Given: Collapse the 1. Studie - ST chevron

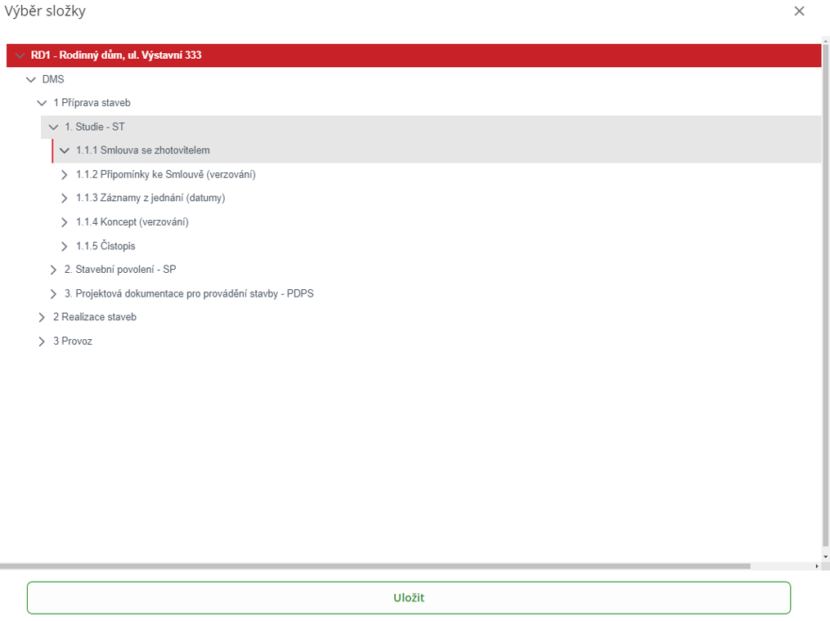Looking at the screenshot, I should 54,127.
